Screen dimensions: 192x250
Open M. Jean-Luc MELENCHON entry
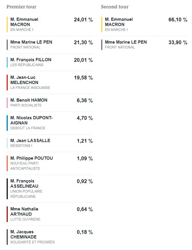24,80
